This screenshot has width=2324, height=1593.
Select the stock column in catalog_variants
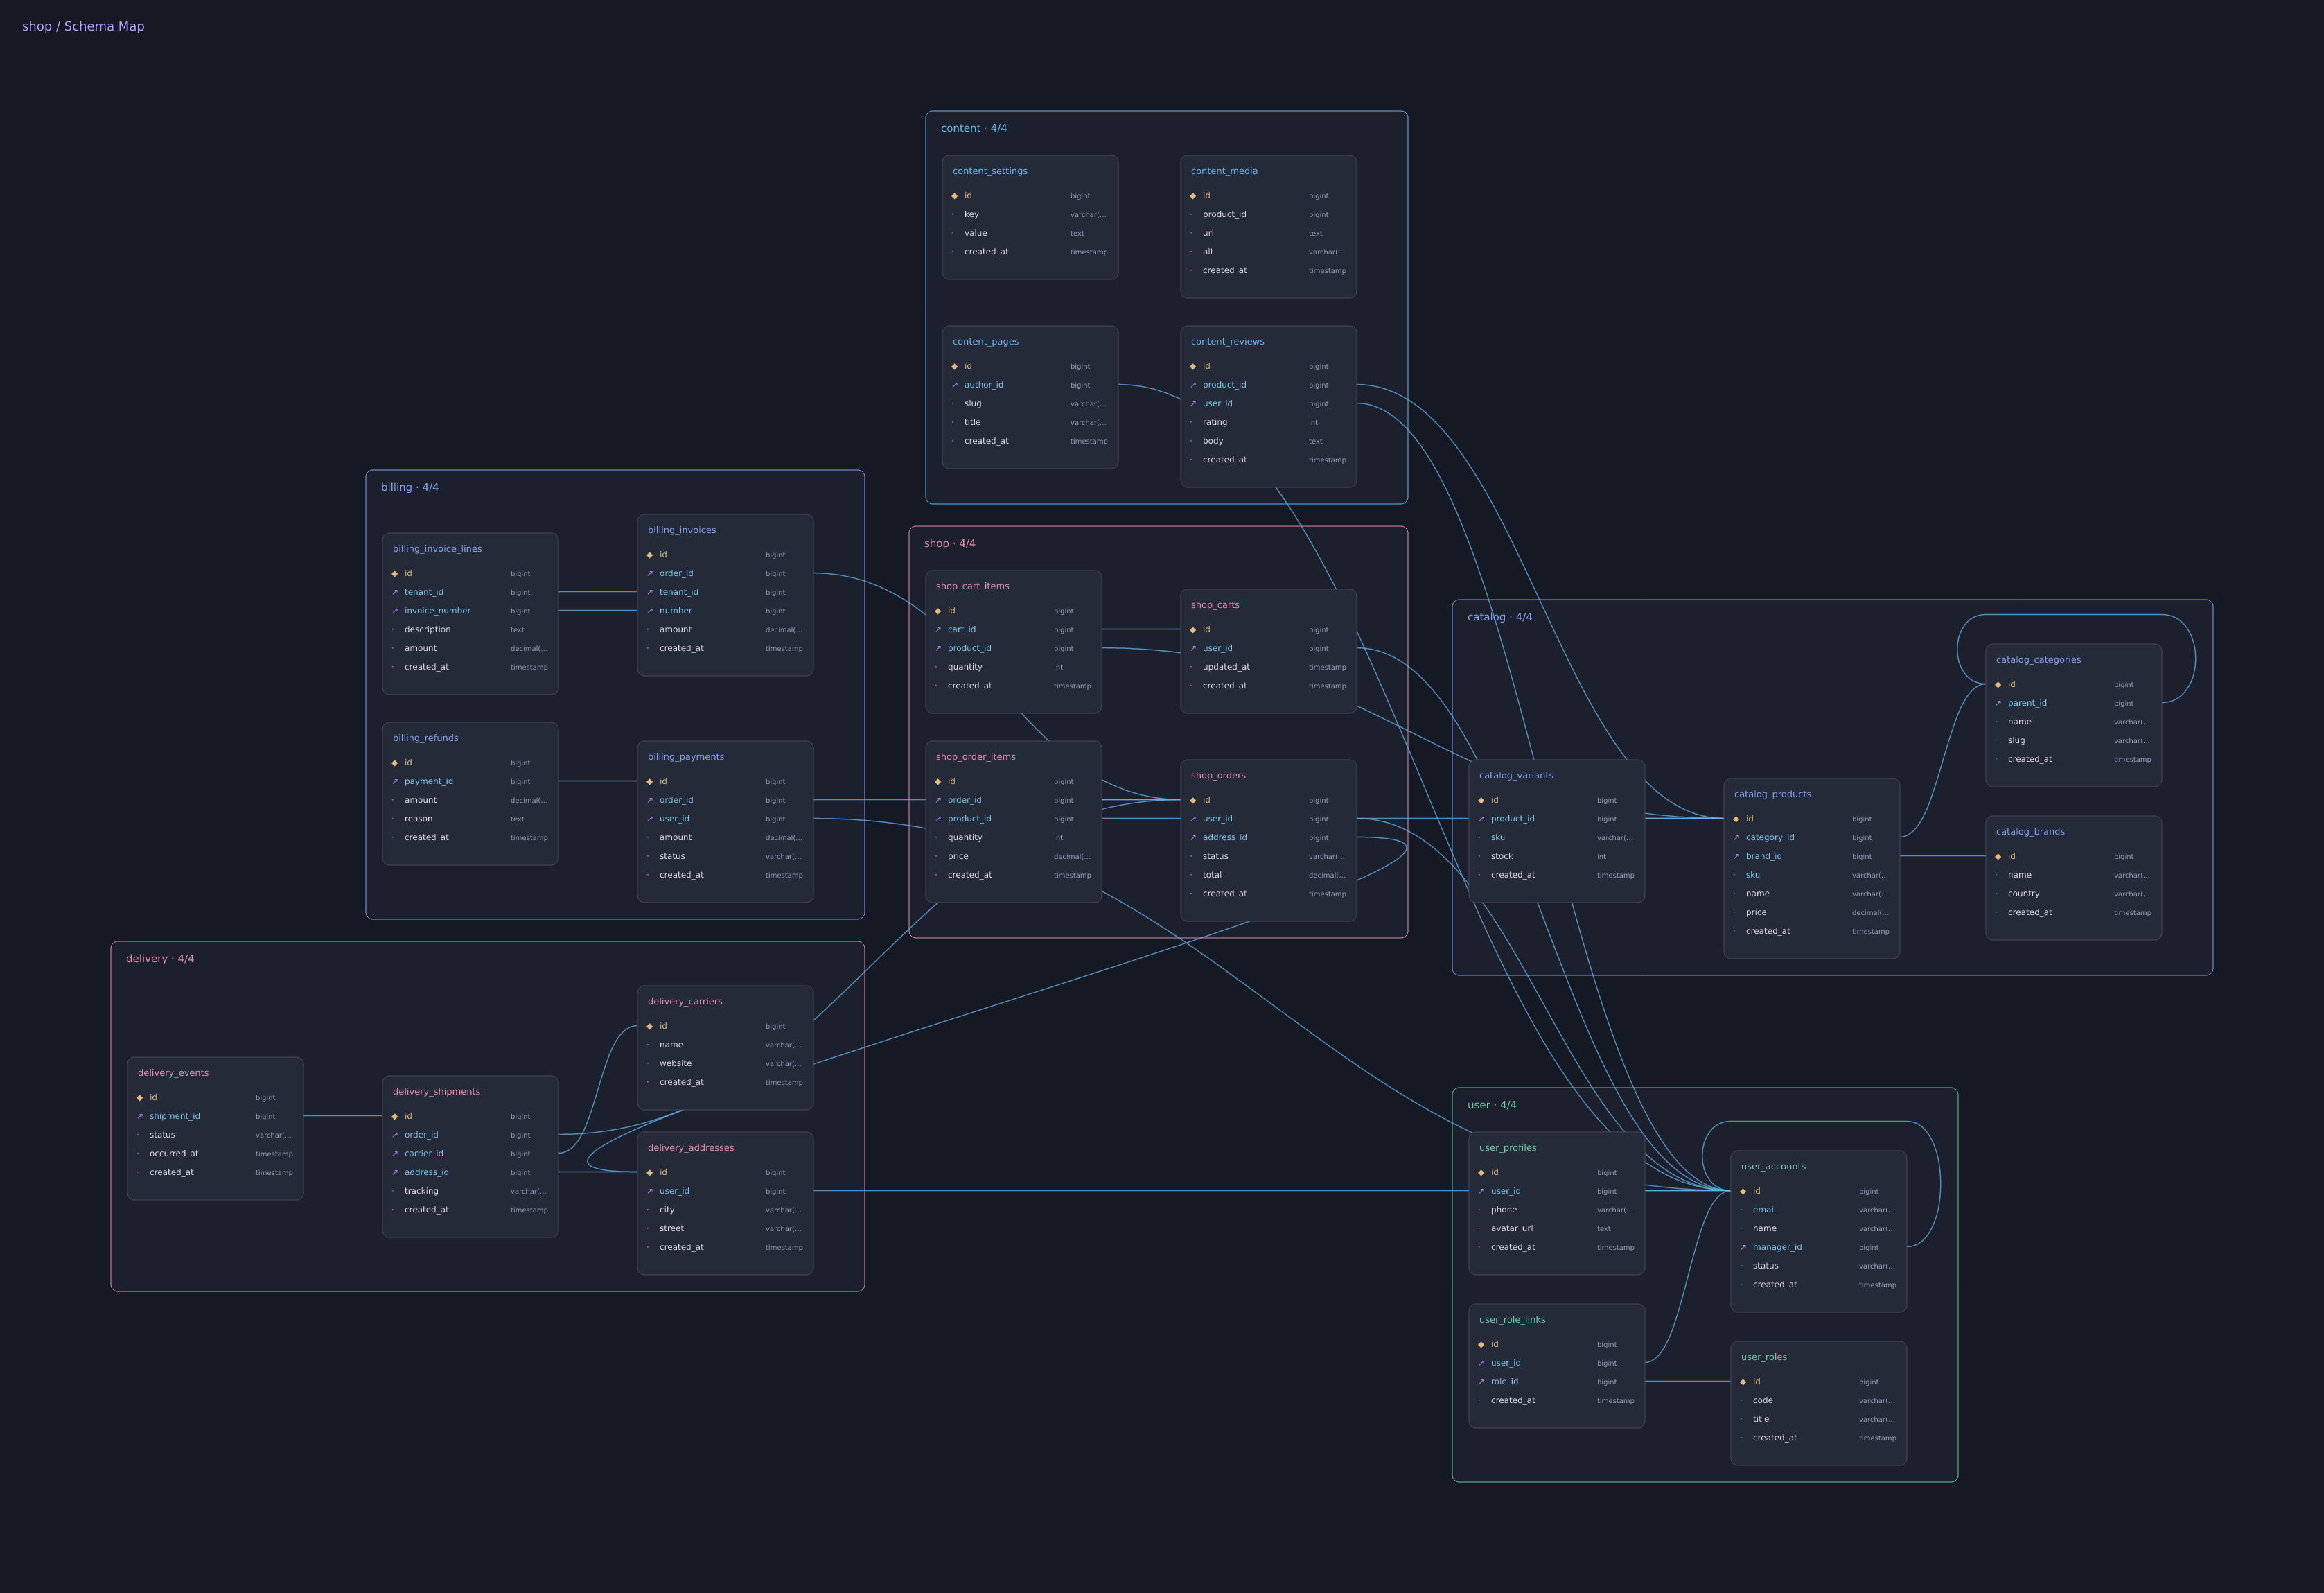[1556, 857]
